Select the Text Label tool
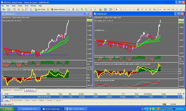This screenshot has height=111, width=186. [150, 9]
